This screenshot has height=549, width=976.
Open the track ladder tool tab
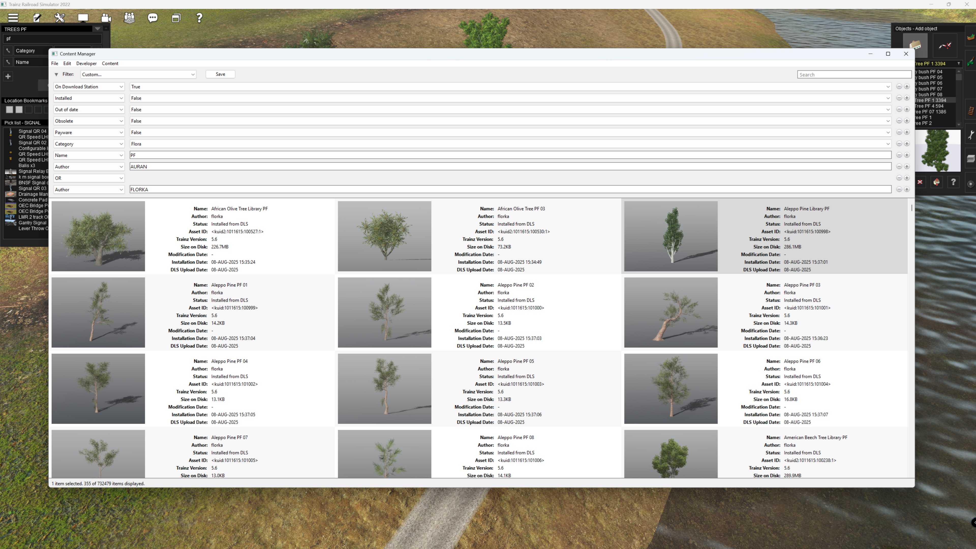click(971, 111)
